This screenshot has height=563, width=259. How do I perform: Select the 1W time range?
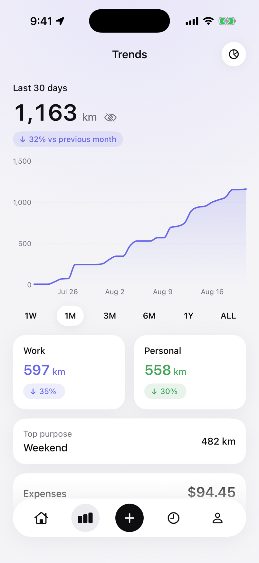pos(31,316)
